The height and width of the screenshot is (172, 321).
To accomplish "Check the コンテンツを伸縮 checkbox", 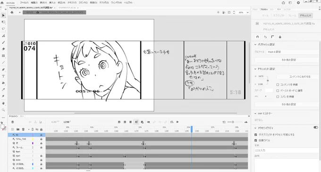I will coord(278,84).
